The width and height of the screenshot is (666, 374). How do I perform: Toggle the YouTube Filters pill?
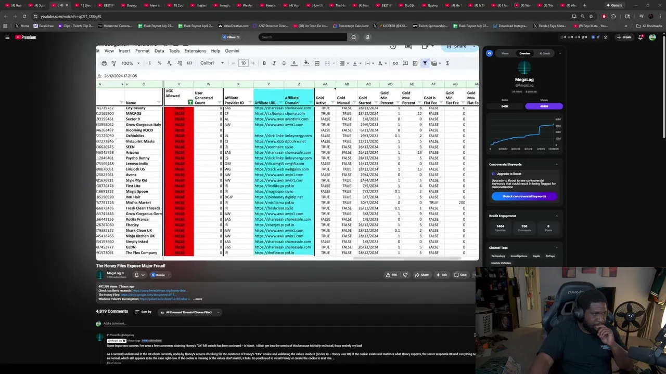point(230,37)
